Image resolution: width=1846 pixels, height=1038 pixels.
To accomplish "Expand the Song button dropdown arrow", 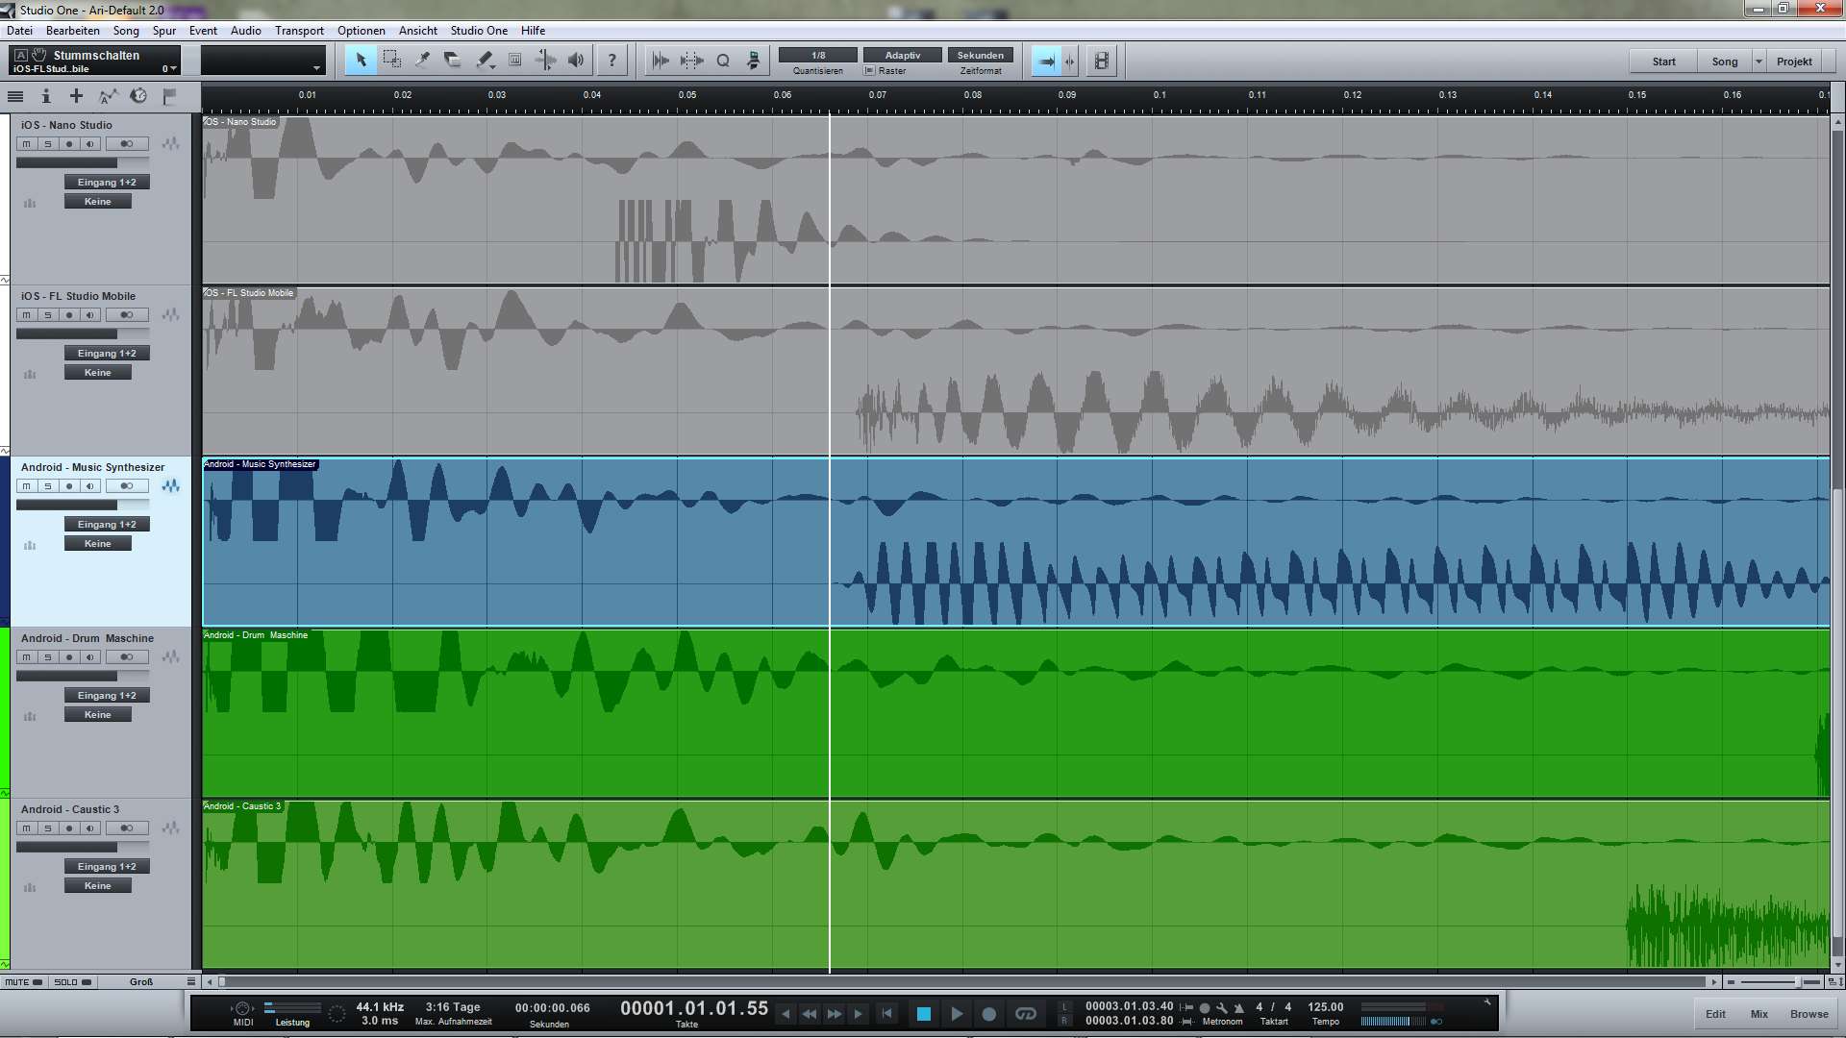I will click(x=1759, y=62).
